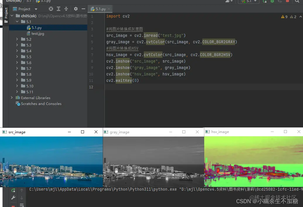Open Project panel settings gear

(76, 9)
